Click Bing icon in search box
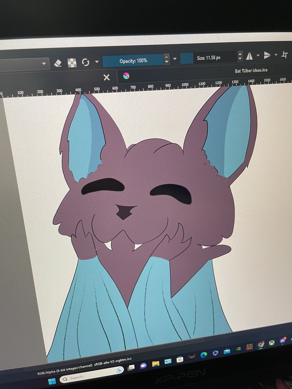Viewport: 292px width, 389px height. click(119, 371)
